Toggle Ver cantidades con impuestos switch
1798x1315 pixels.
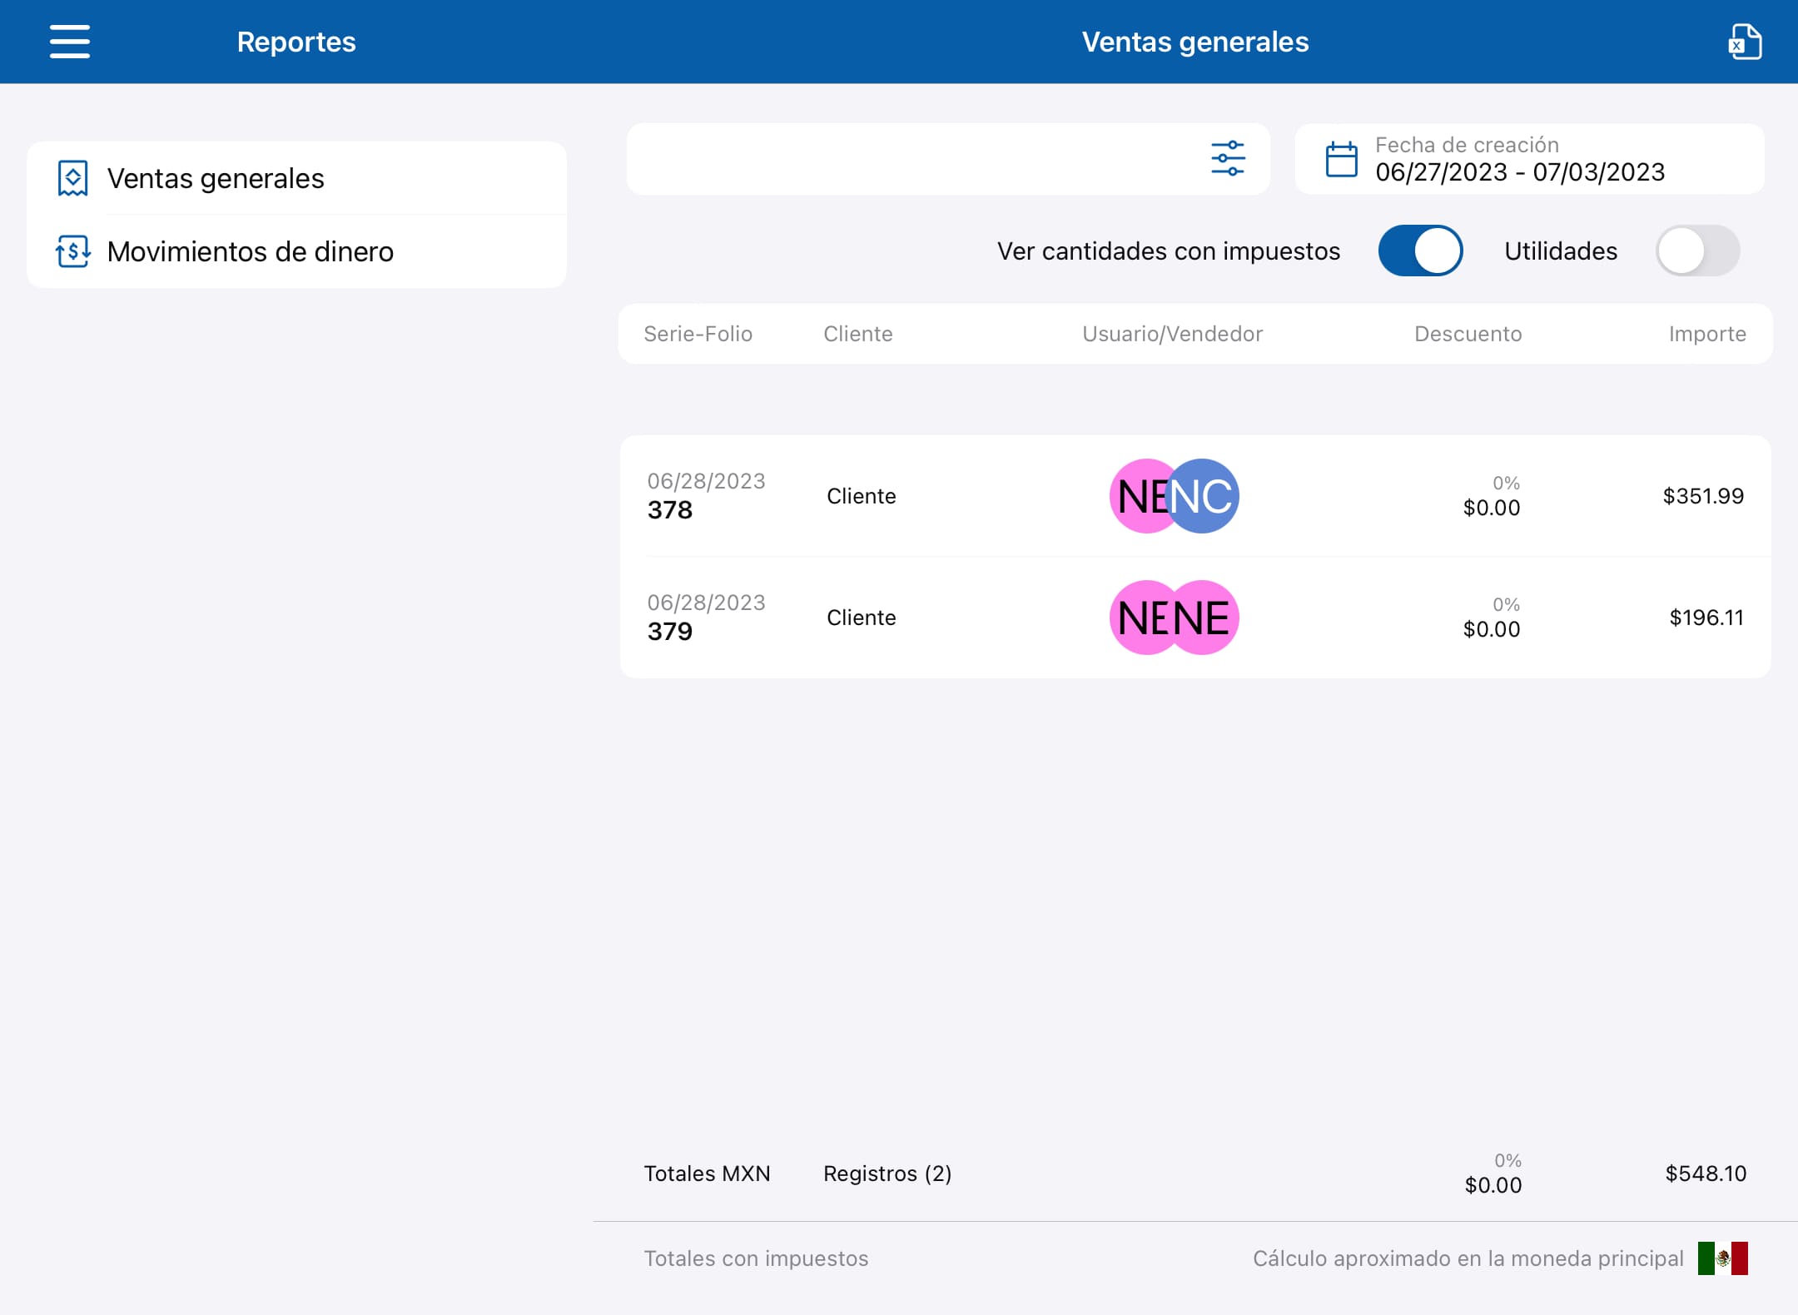tap(1420, 251)
